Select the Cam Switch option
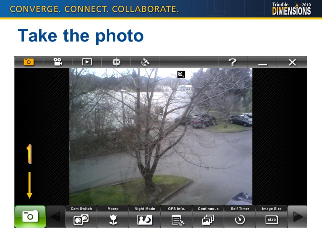322x241 pixels. [x=81, y=217]
